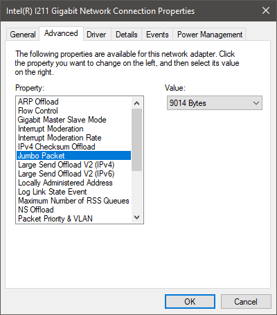The image size is (277, 315).
Task: Select ARP Offload property
Action: [74, 102]
